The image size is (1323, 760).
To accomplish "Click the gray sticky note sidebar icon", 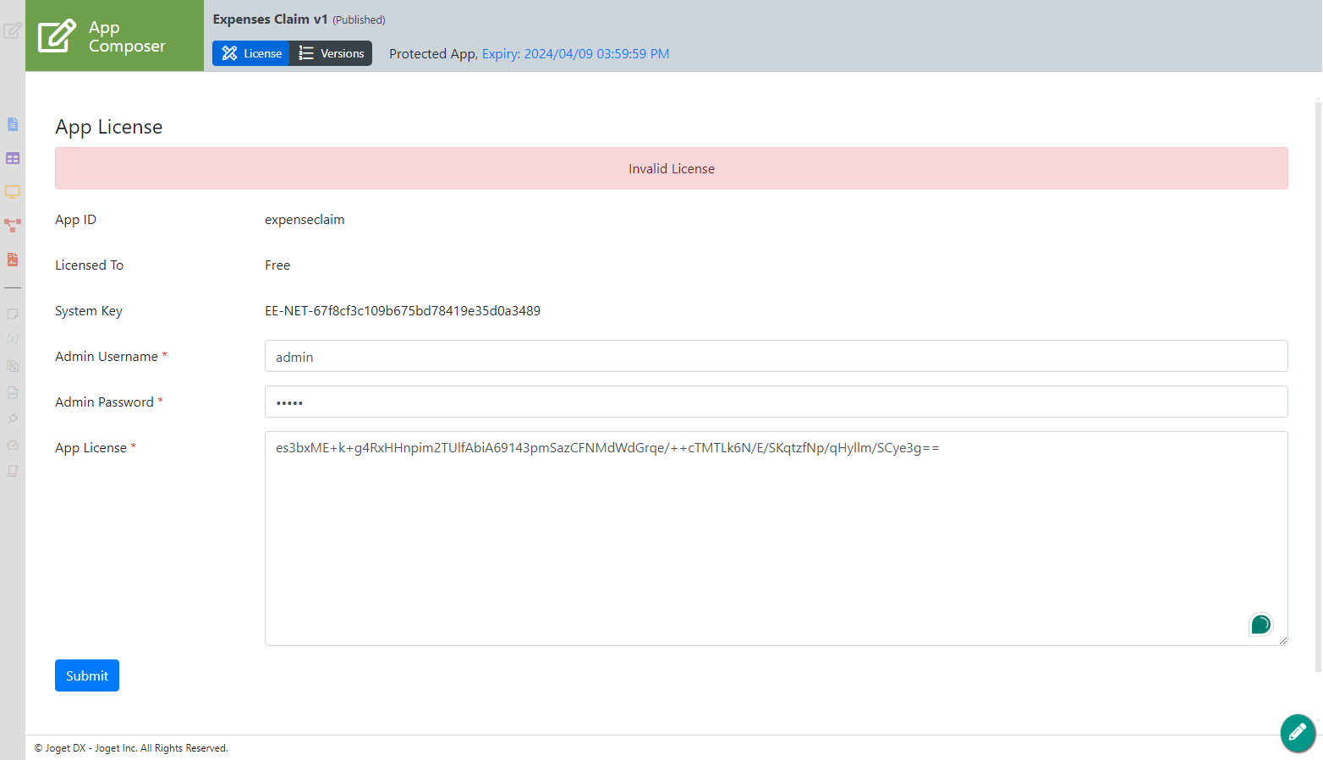I will (x=13, y=314).
